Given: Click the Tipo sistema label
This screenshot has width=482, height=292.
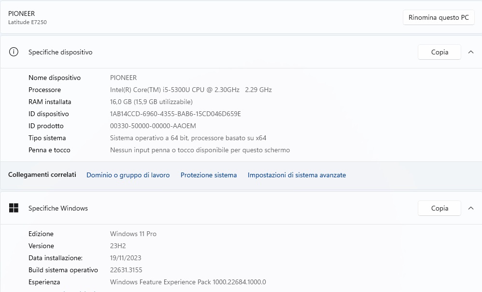Looking at the screenshot, I should (47, 138).
